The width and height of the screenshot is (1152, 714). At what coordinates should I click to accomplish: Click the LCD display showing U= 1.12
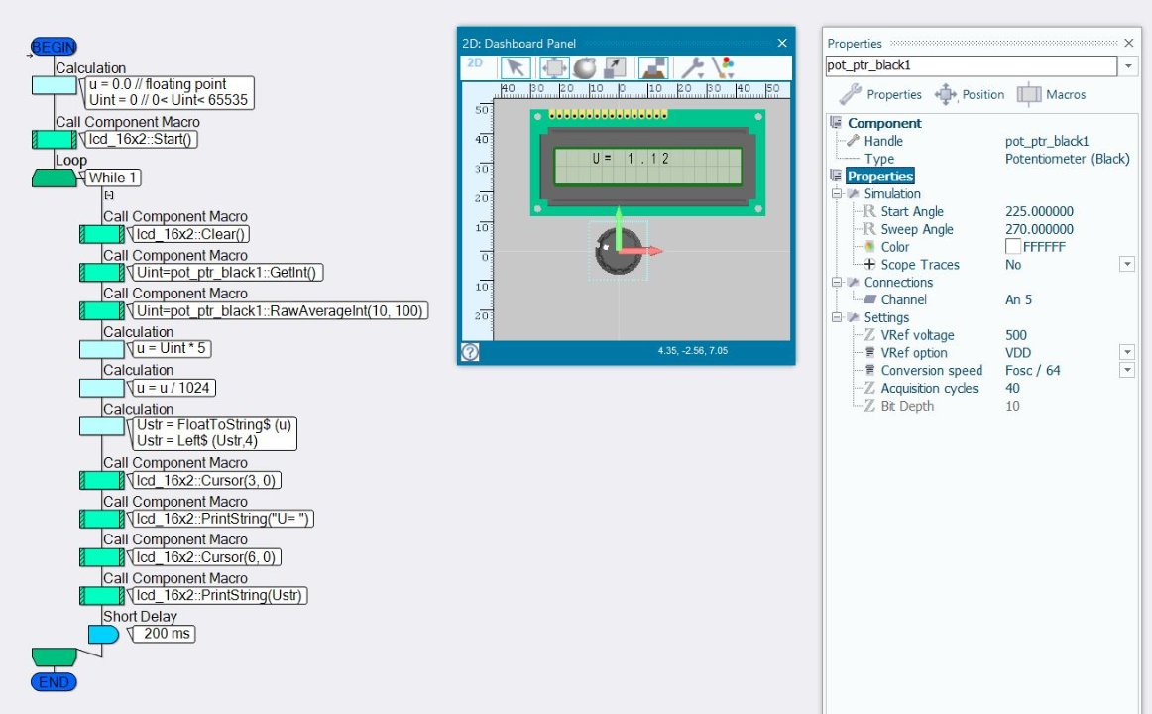click(647, 167)
